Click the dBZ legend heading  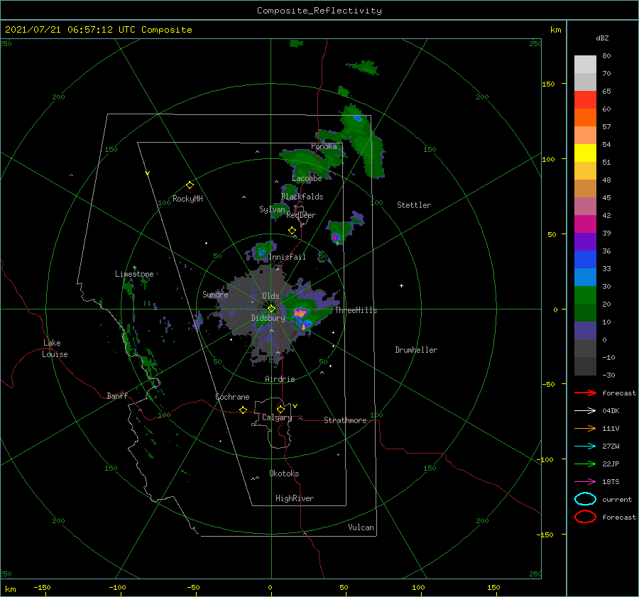pyautogui.click(x=602, y=38)
